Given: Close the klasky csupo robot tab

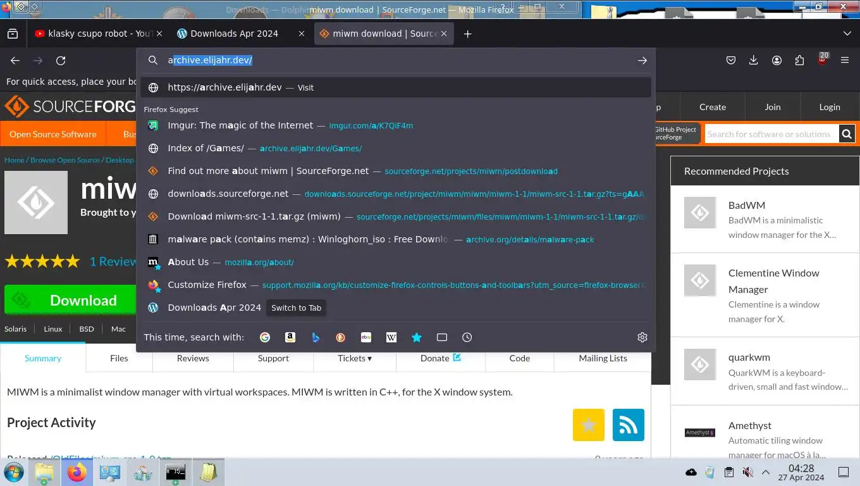Looking at the screenshot, I should click(159, 34).
